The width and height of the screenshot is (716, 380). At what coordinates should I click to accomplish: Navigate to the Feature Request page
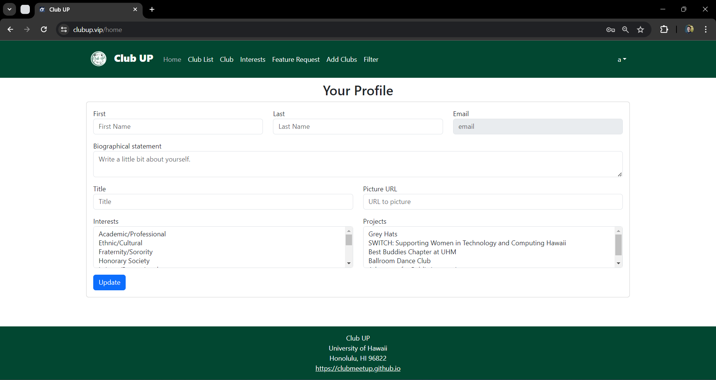point(296,59)
